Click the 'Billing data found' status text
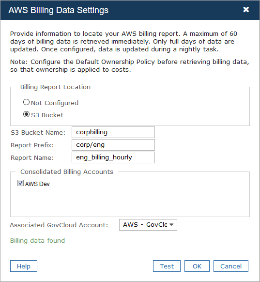The width and height of the screenshot is (260, 282). pos(37,240)
